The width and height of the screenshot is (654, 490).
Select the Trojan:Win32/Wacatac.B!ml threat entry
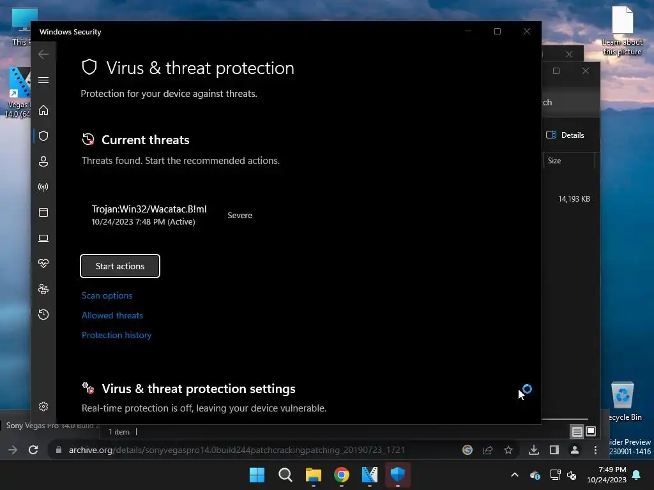[149, 215]
